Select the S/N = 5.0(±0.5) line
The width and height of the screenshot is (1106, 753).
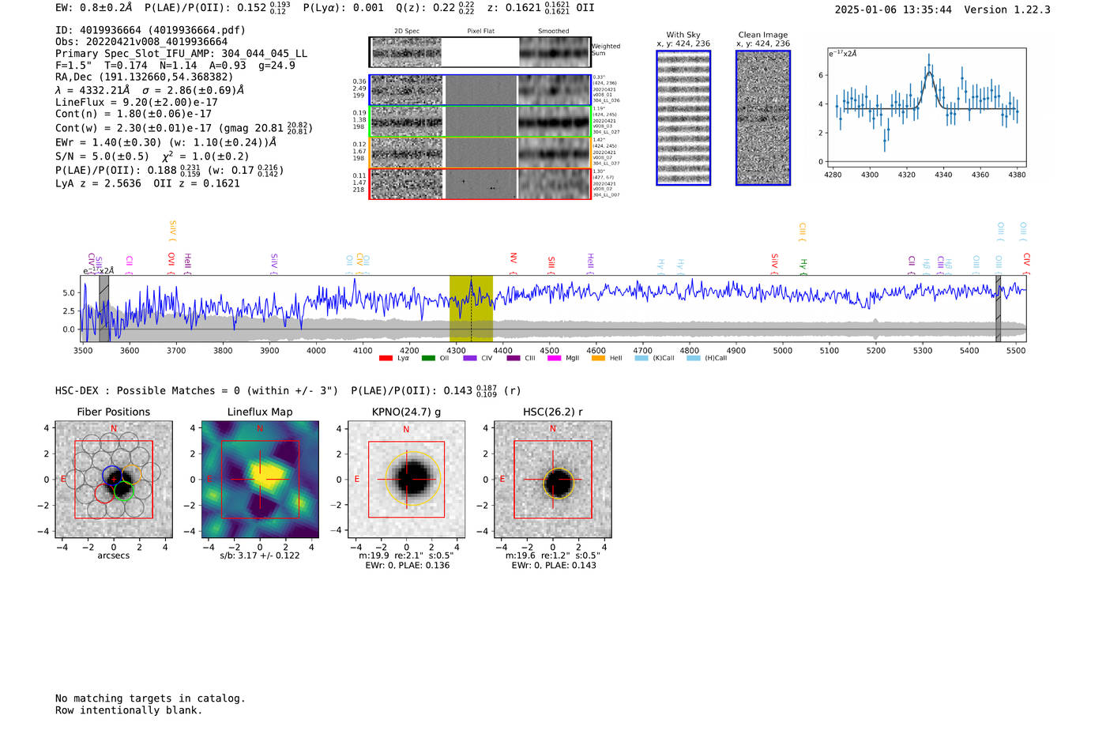[152, 156]
